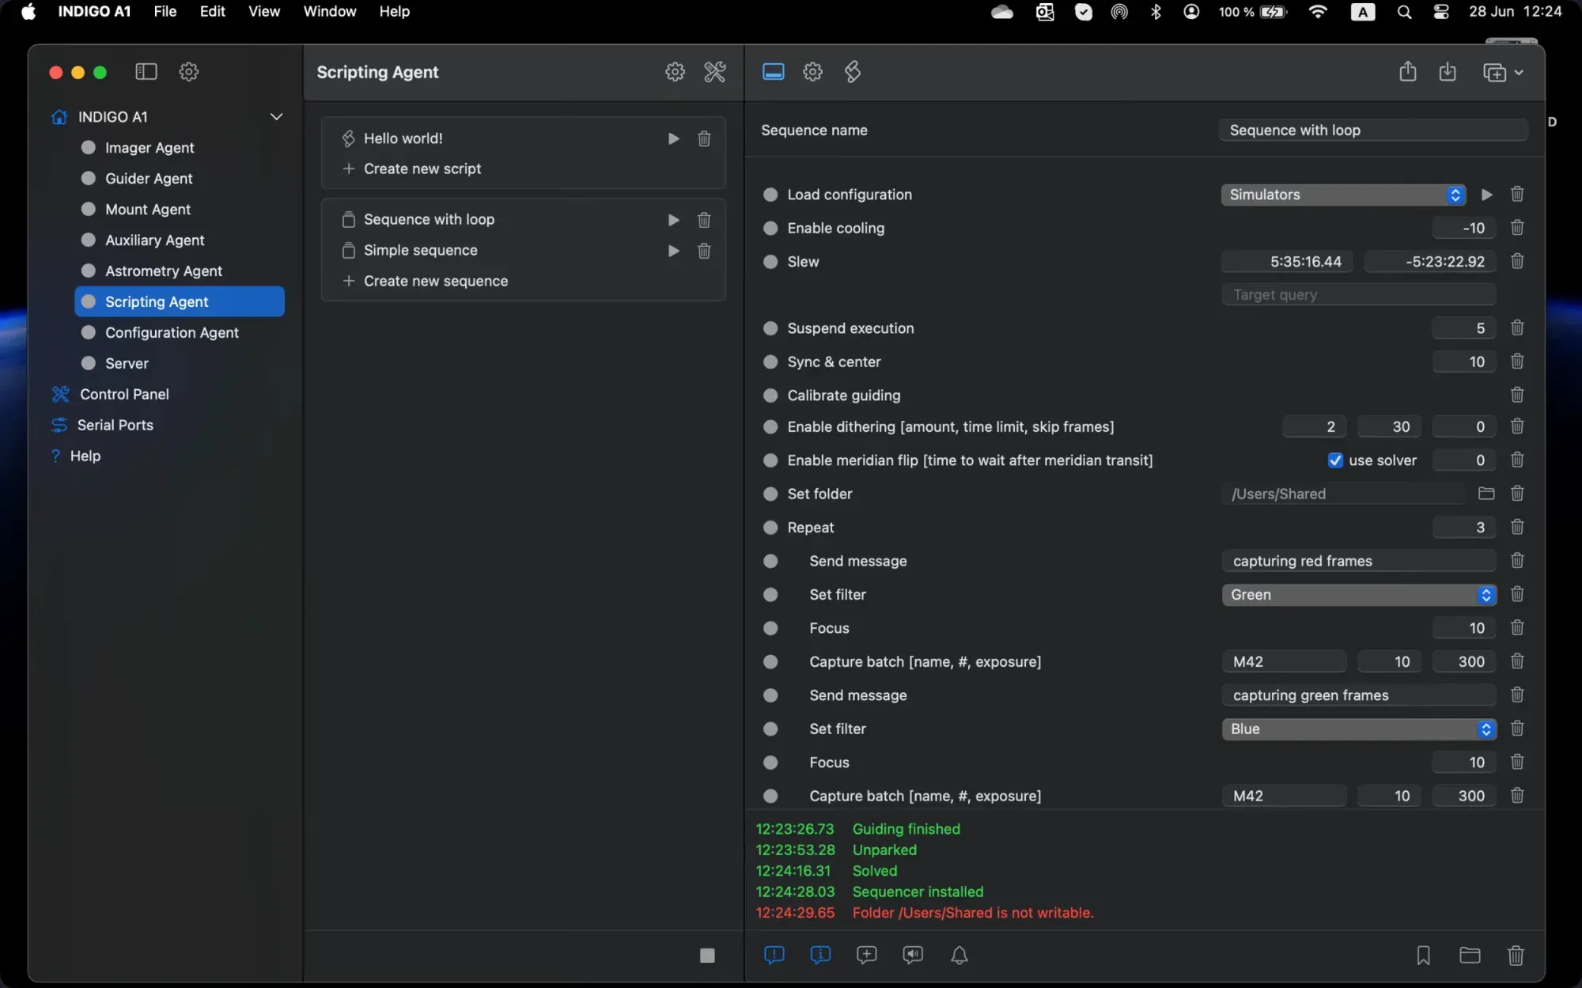Toggle the Repeat step circle
Image resolution: width=1582 pixels, height=988 pixels.
770,528
